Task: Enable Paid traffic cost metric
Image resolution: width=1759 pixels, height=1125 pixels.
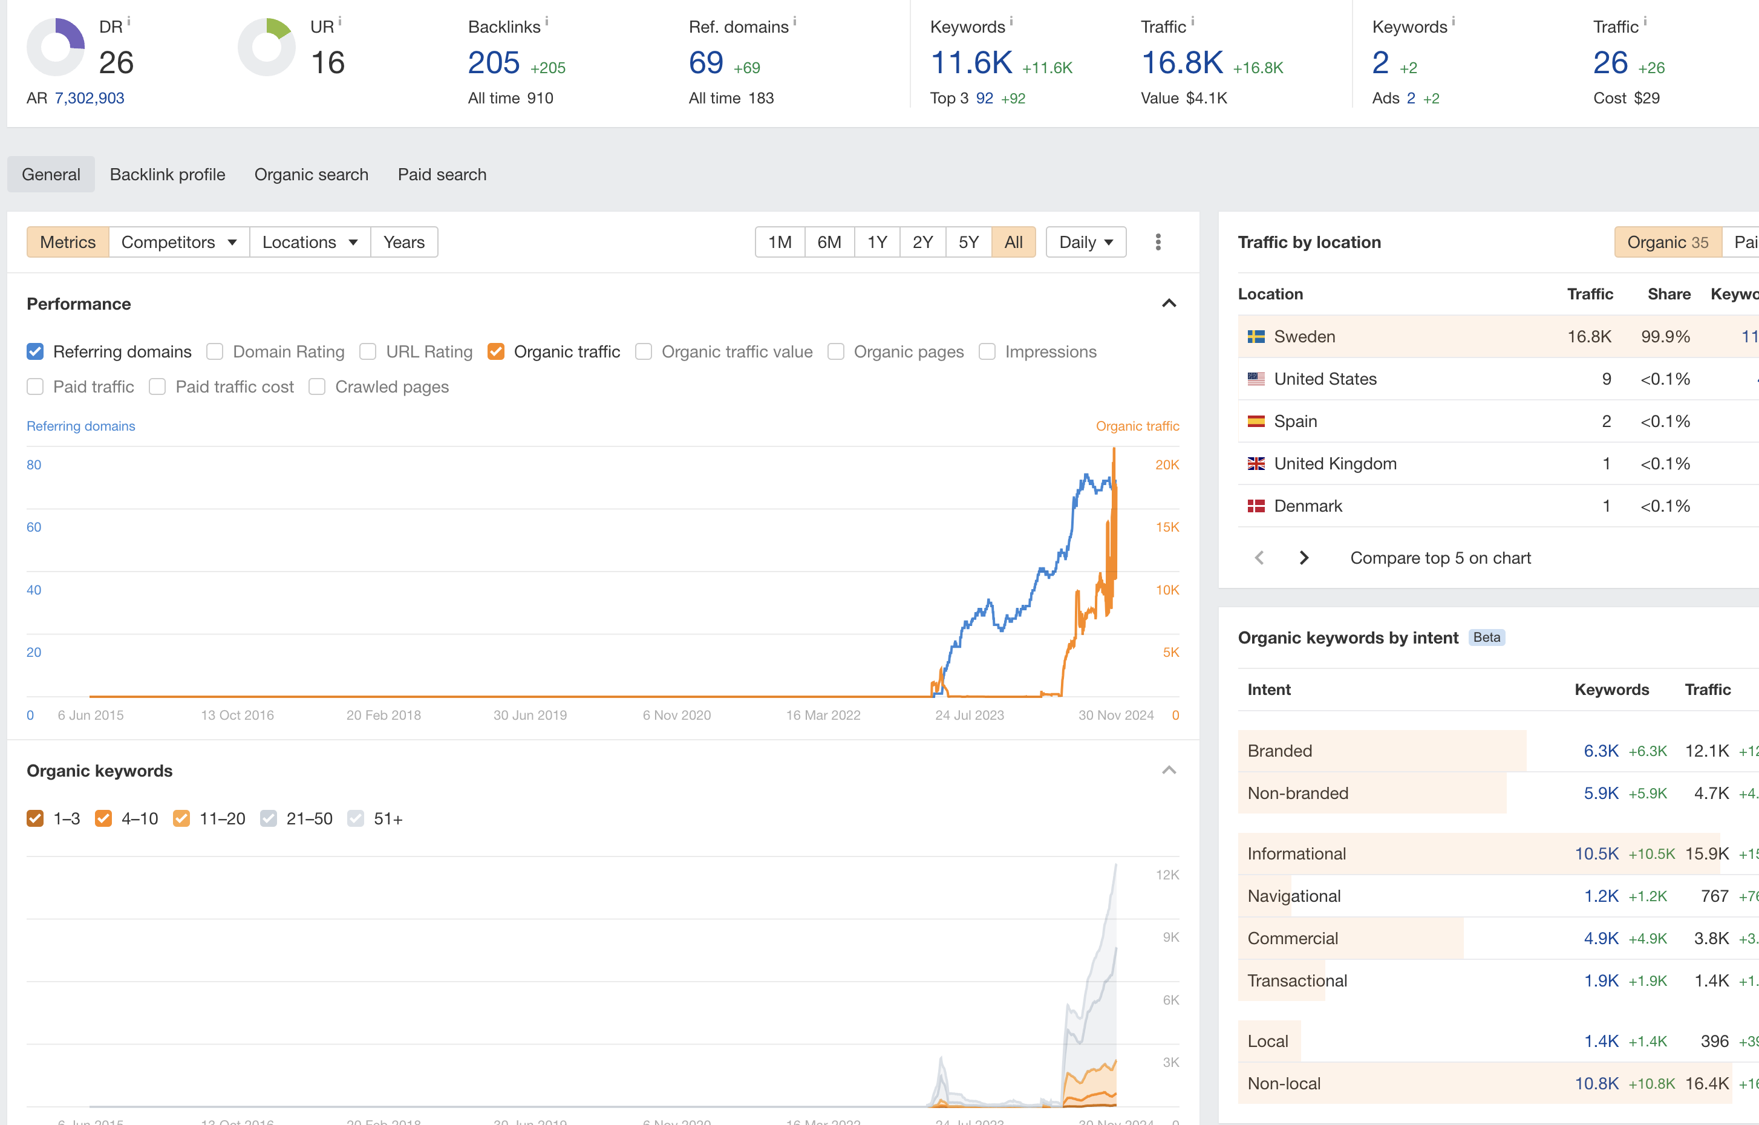Action: click(157, 386)
